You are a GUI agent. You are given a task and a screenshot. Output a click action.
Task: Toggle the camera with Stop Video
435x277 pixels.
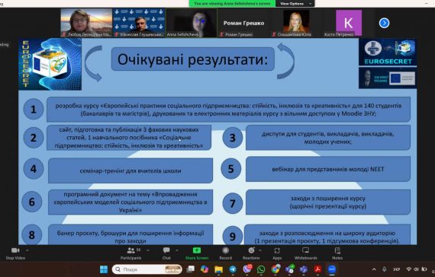click(15, 253)
